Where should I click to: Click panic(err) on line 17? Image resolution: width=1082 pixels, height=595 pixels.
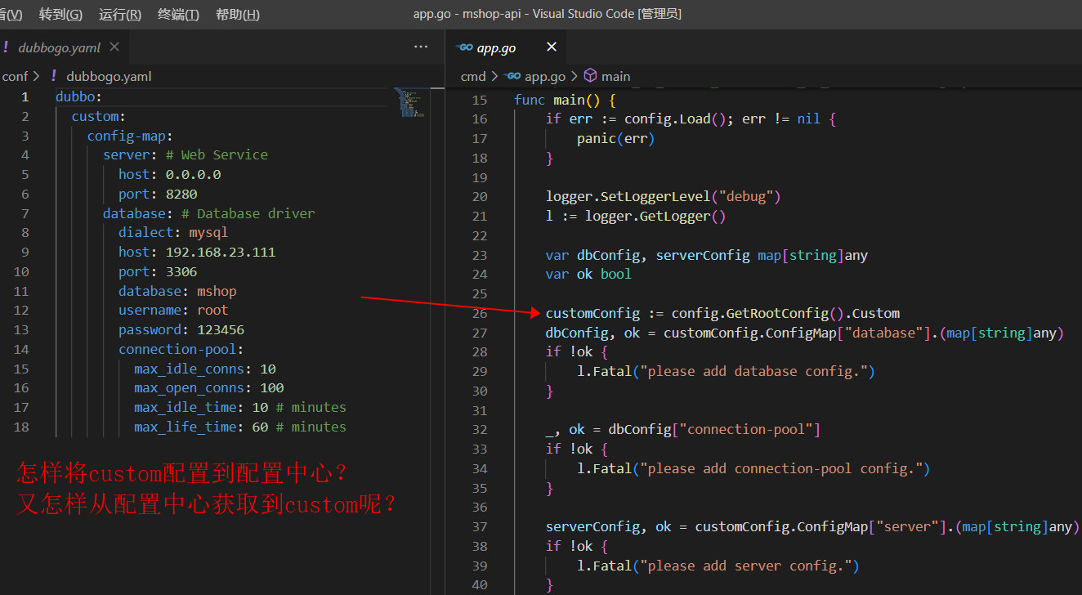(615, 139)
